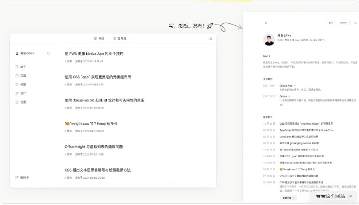The image size is (359, 205).
Task: Click the Twitter link in preview header
Action: click(x=345, y=23)
